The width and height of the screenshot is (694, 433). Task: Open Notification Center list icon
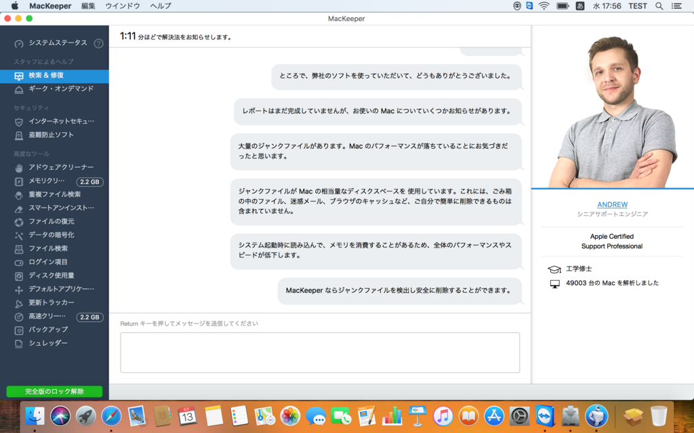[676, 5]
